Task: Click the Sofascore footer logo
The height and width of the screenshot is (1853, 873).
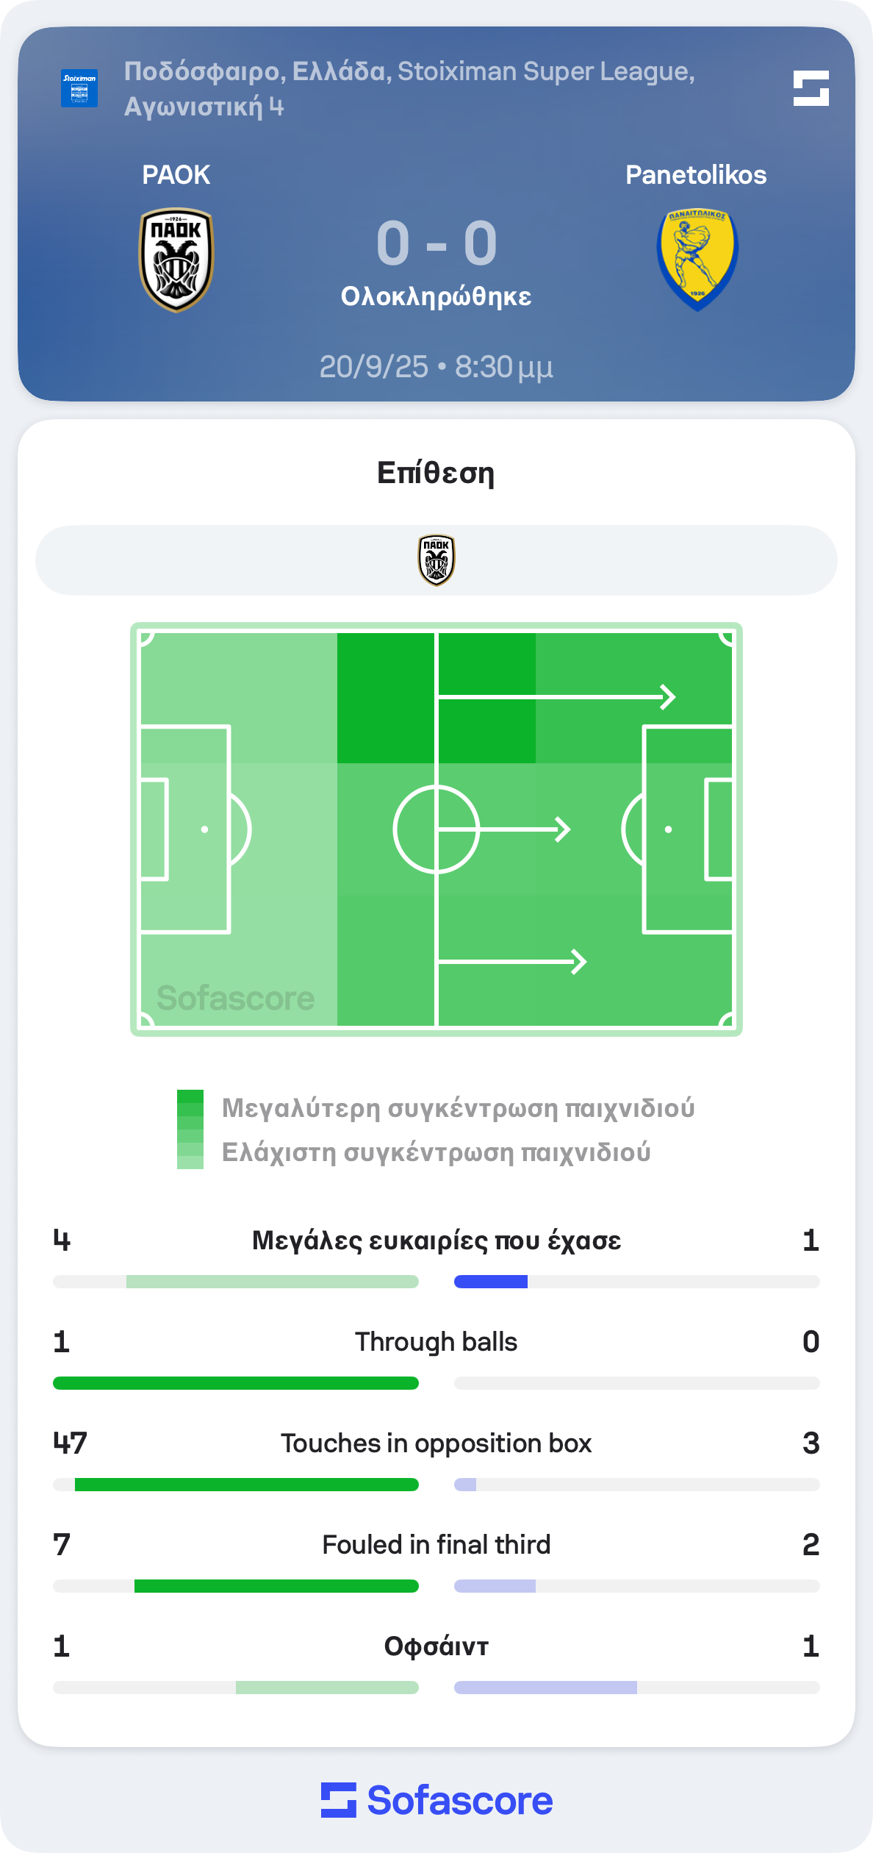Action: 436,1800
